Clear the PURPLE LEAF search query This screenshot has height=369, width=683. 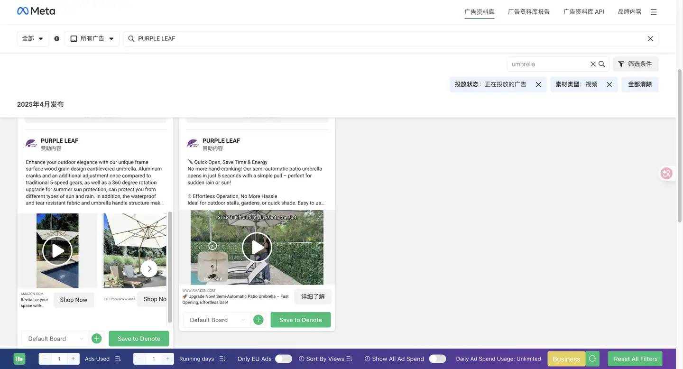coord(650,38)
